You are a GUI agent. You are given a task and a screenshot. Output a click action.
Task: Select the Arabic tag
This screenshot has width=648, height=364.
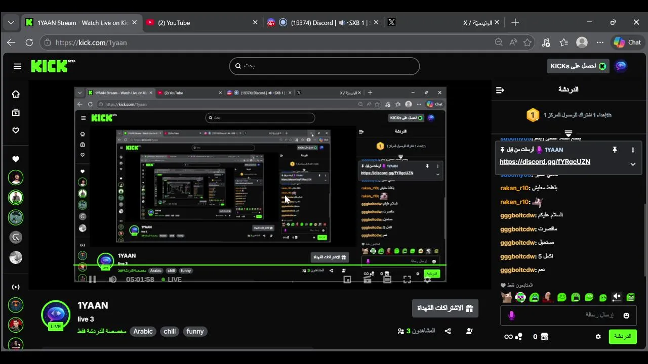coord(143,331)
